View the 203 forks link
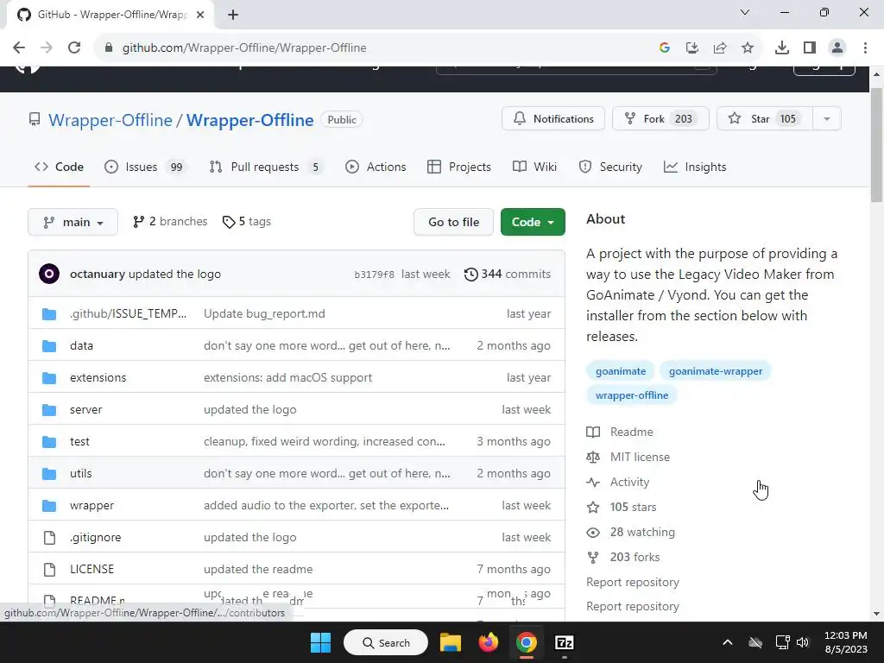 click(635, 557)
